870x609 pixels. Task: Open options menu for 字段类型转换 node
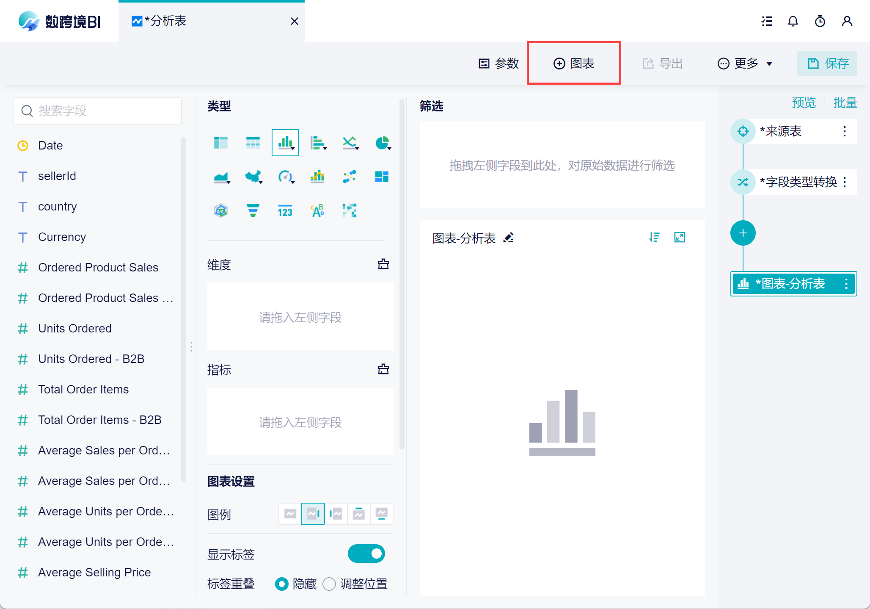(x=845, y=182)
